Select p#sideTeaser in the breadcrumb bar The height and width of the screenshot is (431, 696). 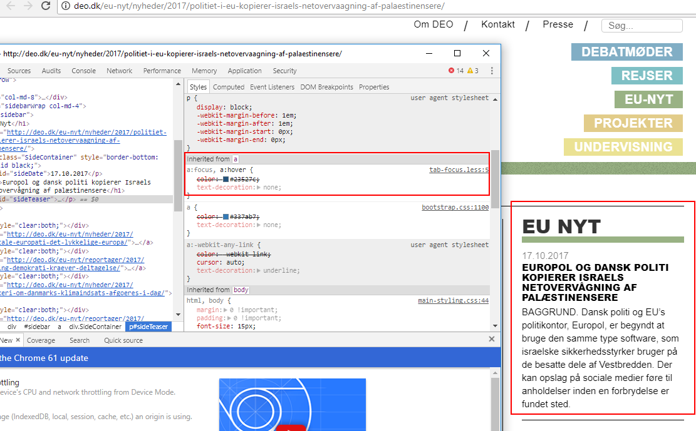pyautogui.click(x=148, y=327)
